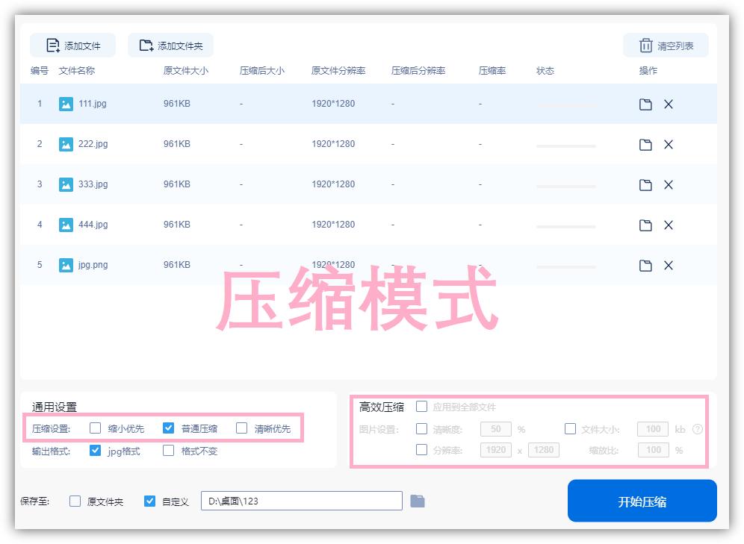This screenshot has height=544, width=744.
Task: Remove jpg.png using its X icon
Action: (669, 266)
